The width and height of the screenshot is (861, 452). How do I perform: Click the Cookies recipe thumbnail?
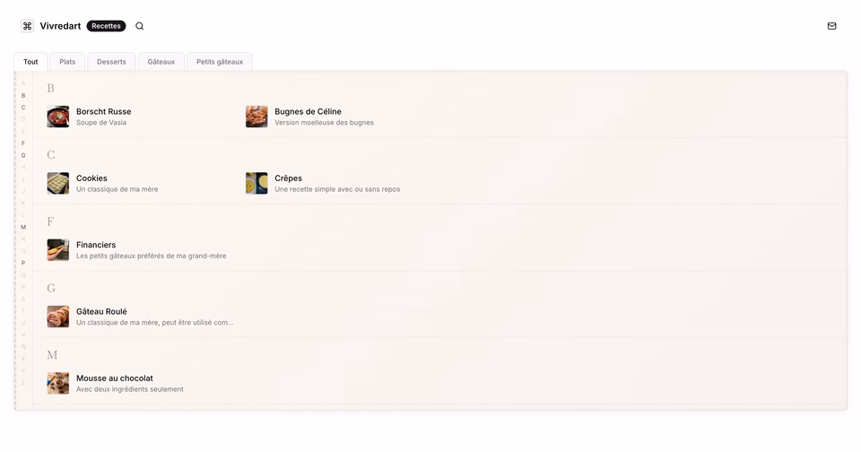(58, 184)
